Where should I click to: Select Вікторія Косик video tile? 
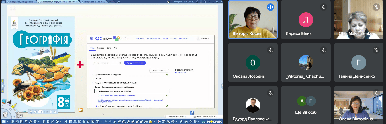coord(253,19)
